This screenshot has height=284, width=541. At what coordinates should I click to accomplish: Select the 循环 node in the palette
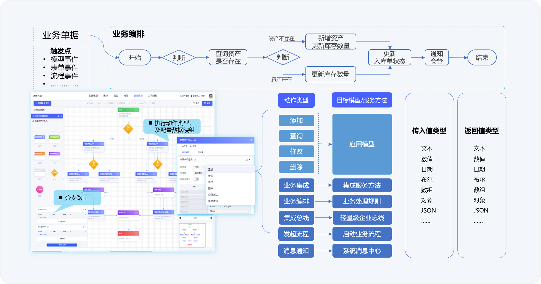click(x=40, y=173)
